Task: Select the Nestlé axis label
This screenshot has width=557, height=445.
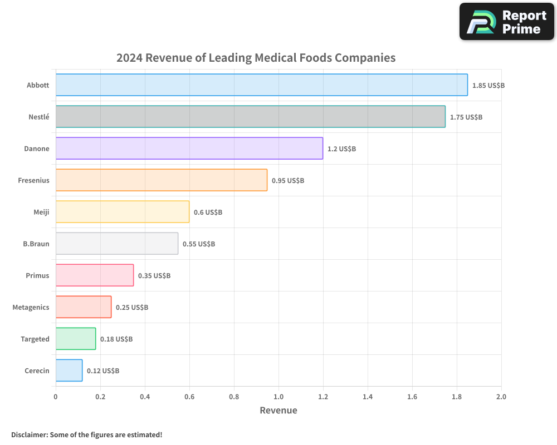Action: pos(38,117)
